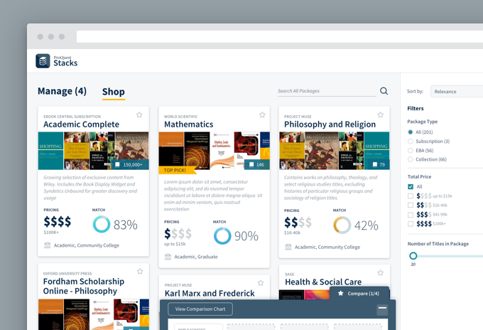
Task: Star the Fordham Scholarship Online package
Action: pyautogui.click(x=140, y=272)
